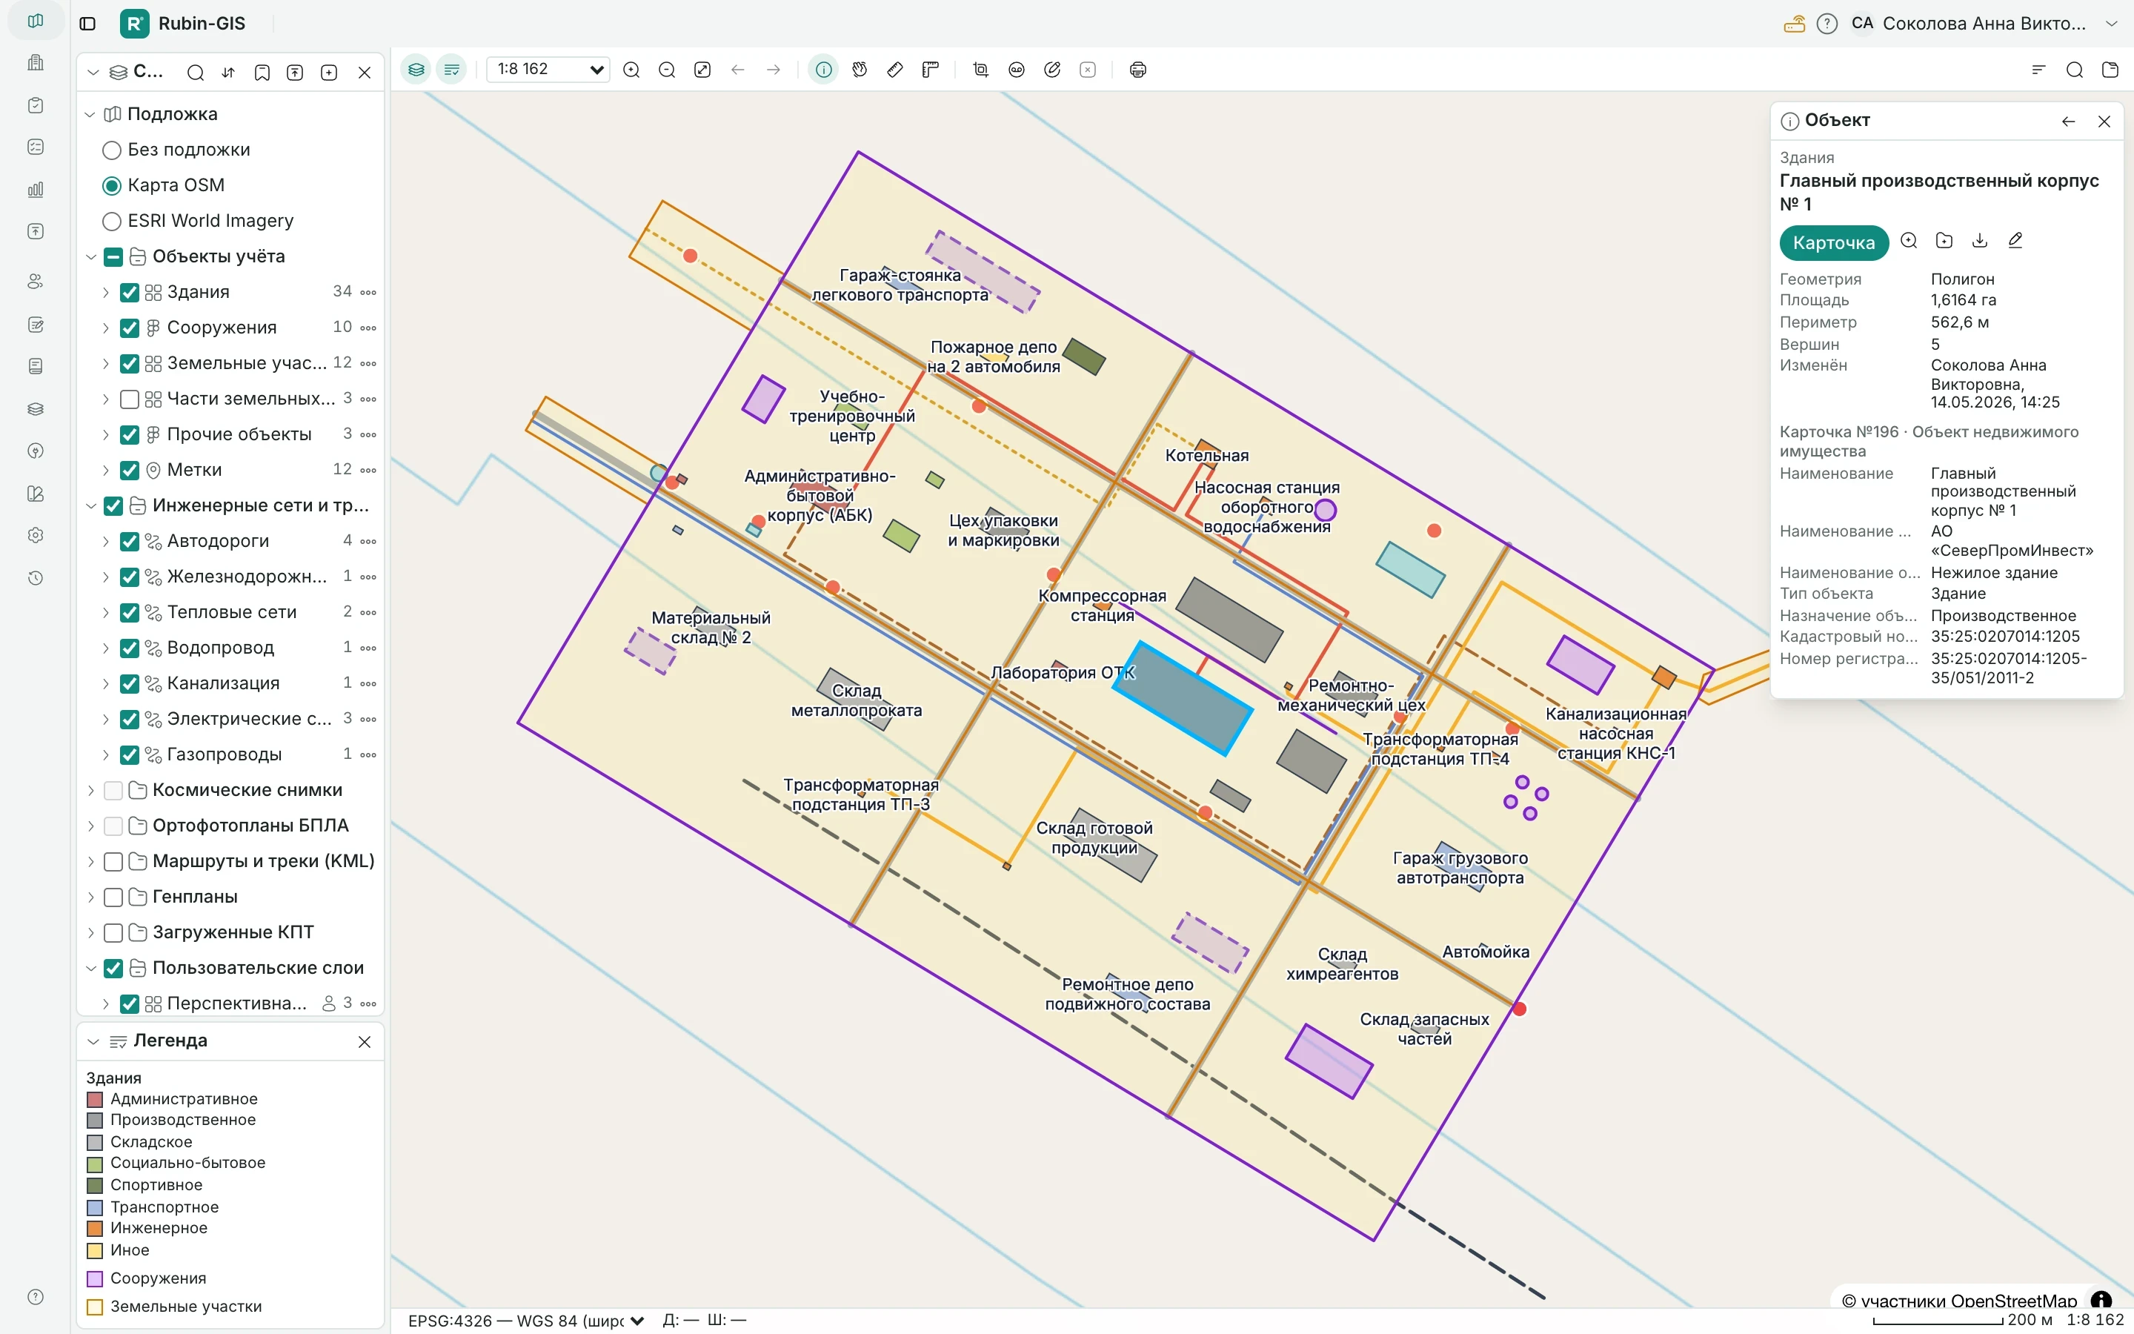Click the Производственное legend color swatch
Screen dimensions: 2134x1334
pyautogui.click(x=96, y=1121)
